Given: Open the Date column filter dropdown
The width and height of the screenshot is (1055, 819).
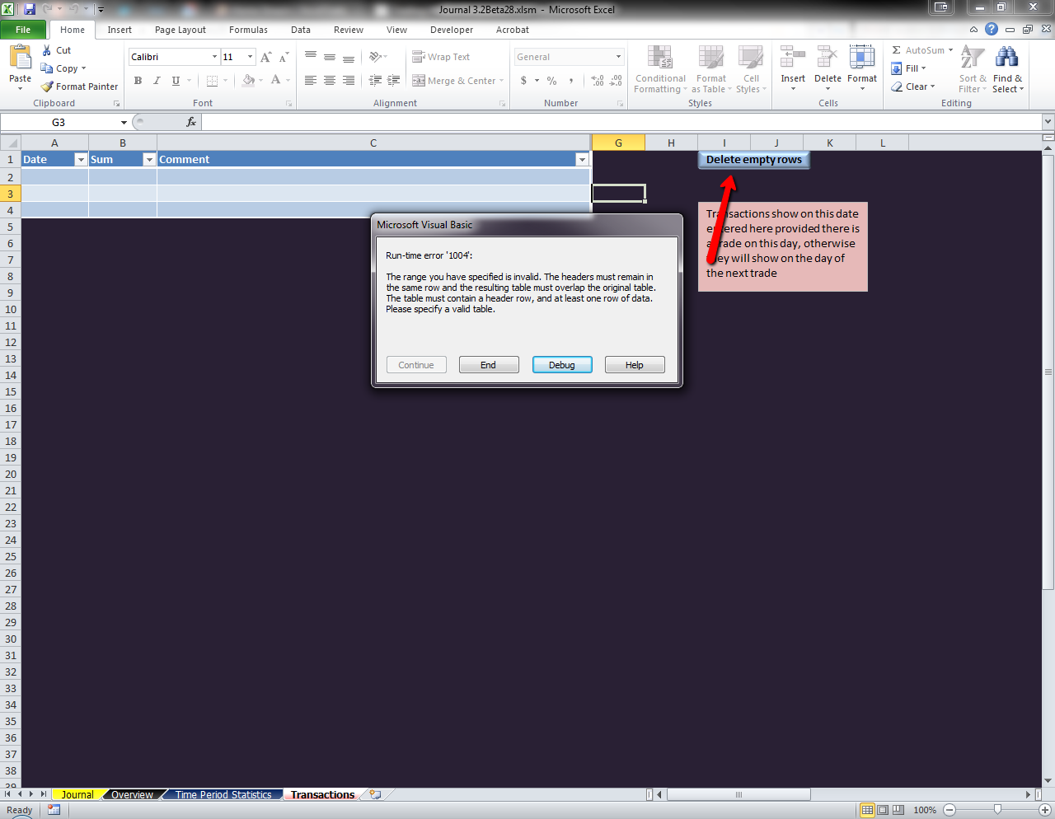Looking at the screenshot, I should 81,160.
